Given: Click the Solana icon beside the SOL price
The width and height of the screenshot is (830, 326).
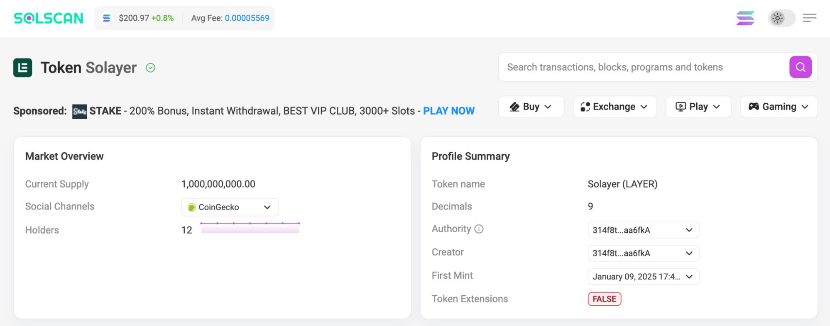Looking at the screenshot, I should pyautogui.click(x=107, y=18).
